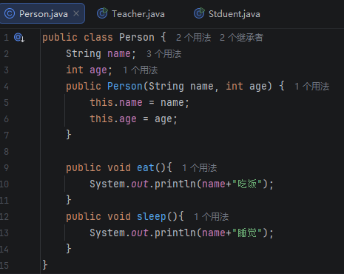Switch to the Stduent.java tab
344x274 pixels.
tap(227, 14)
